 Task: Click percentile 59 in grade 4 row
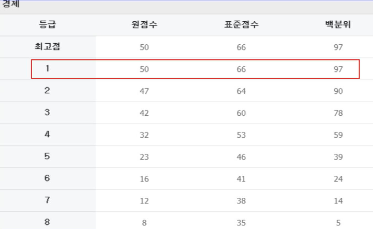[338, 135]
